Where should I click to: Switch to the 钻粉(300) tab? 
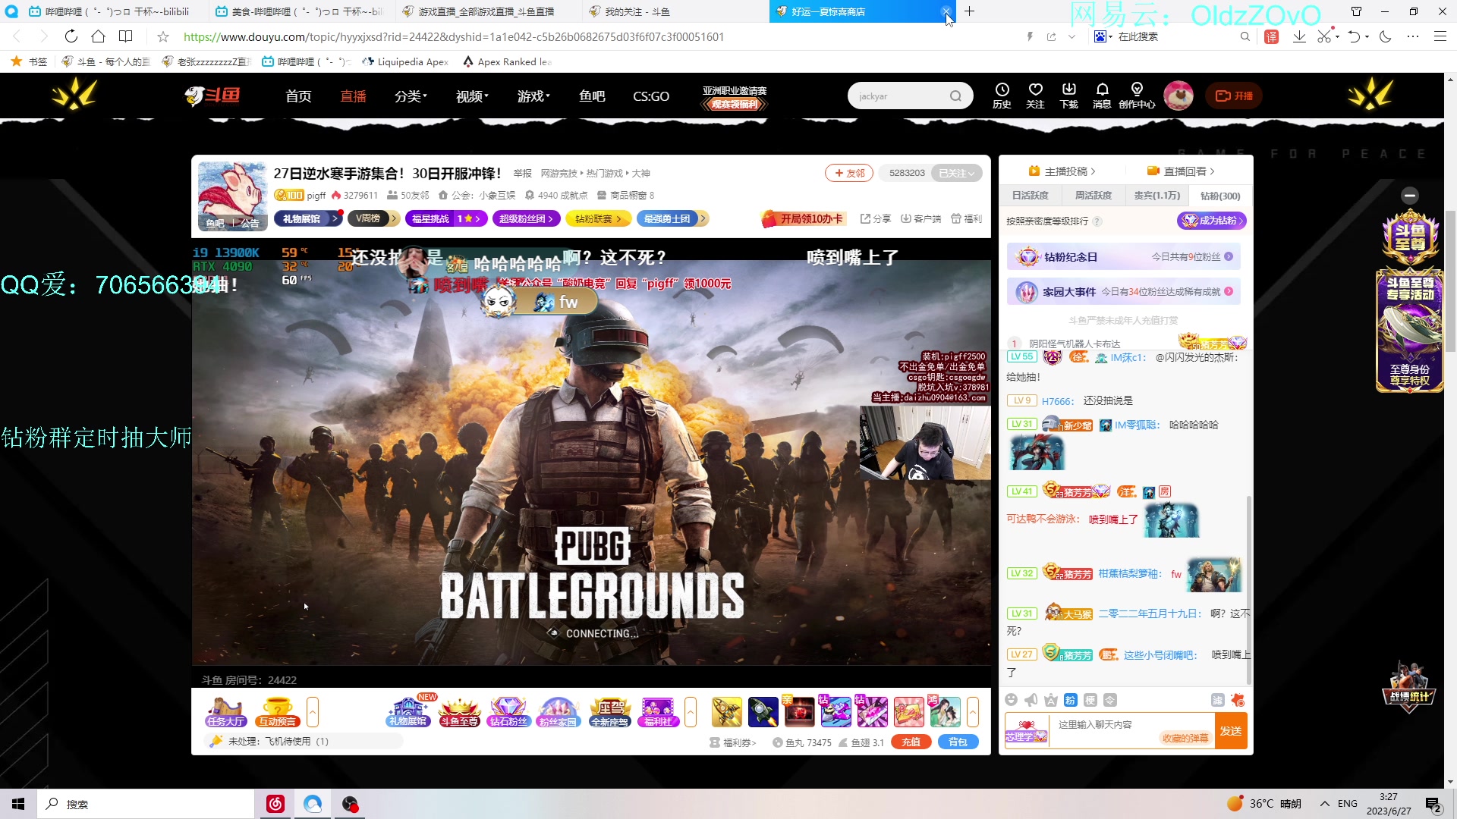[1220, 196]
